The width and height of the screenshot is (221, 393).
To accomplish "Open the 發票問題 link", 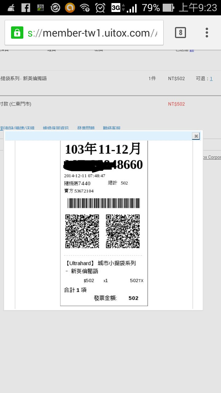I will pos(86,128).
